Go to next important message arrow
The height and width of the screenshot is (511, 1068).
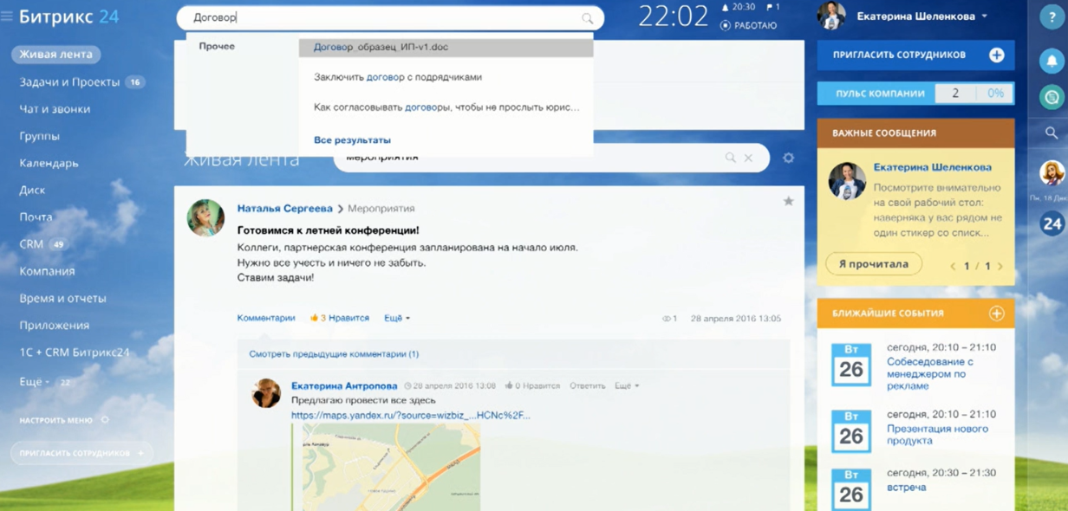(1000, 266)
